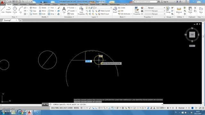Screen dimensions: 205x115
Task: Toggle lineweight display in status bar
Action: pyautogui.click(x=117, y=108)
